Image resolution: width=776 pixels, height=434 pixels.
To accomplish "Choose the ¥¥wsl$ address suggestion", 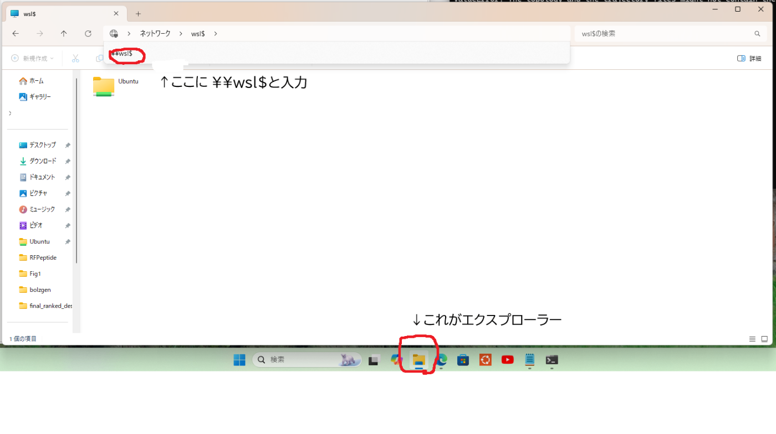I will point(336,54).
